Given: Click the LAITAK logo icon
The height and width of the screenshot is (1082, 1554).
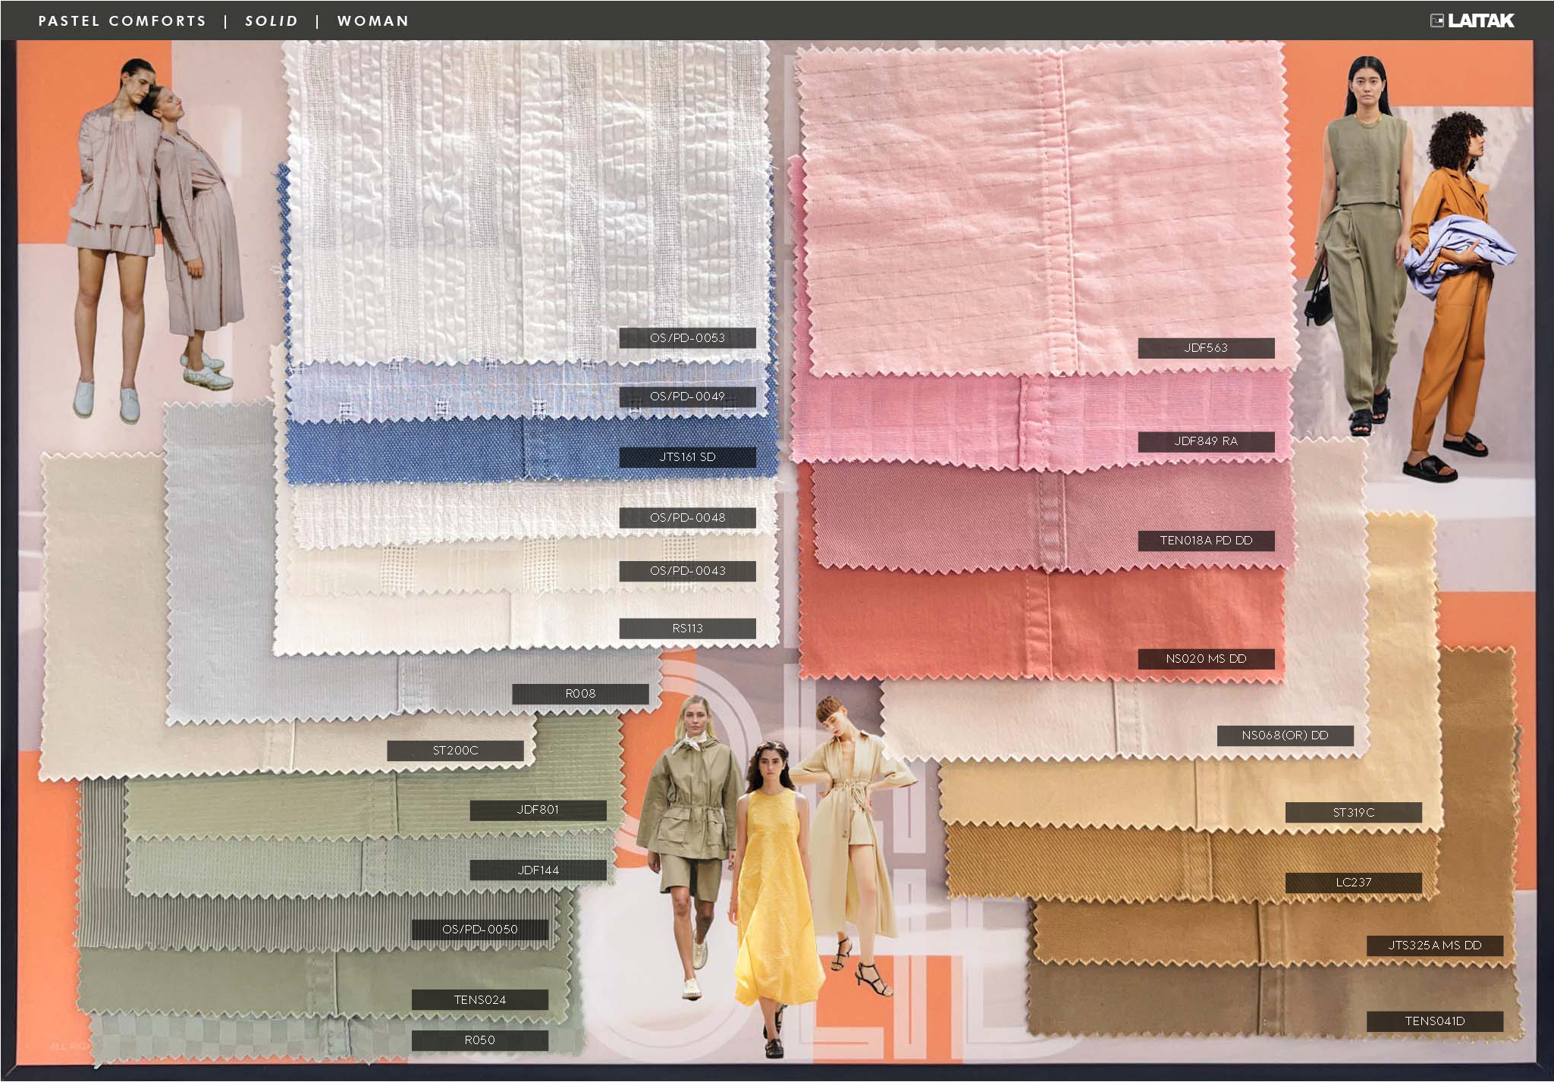Looking at the screenshot, I should point(1436,20).
